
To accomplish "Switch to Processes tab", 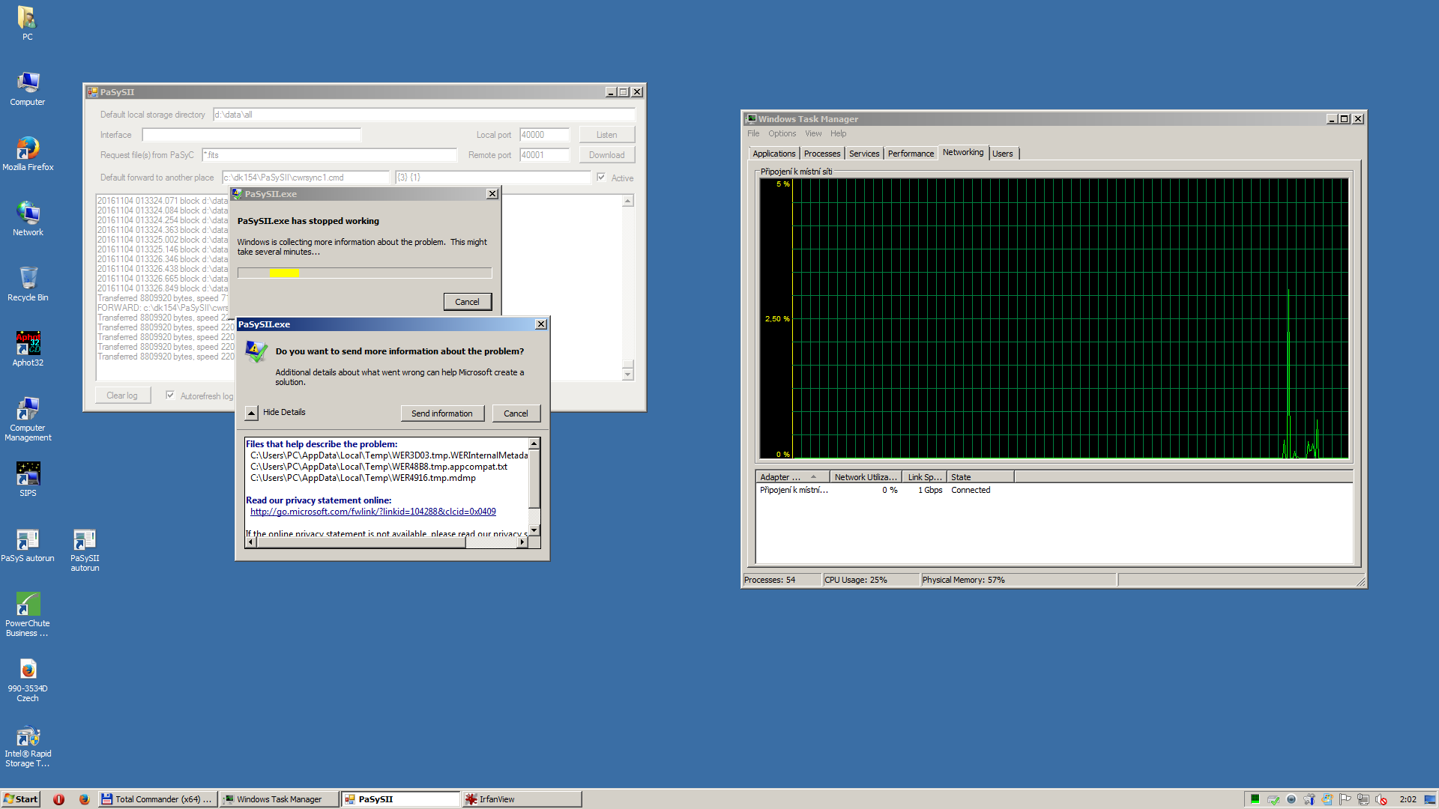I will tap(822, 154).
